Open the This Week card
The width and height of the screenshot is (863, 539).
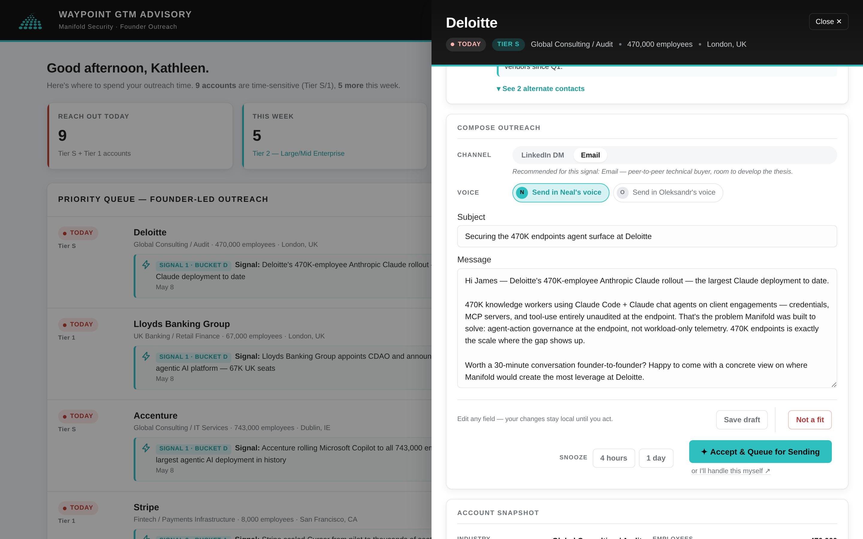pos(334,136)
